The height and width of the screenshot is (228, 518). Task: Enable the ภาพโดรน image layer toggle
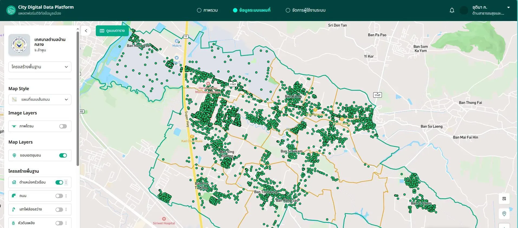point(63,126)
